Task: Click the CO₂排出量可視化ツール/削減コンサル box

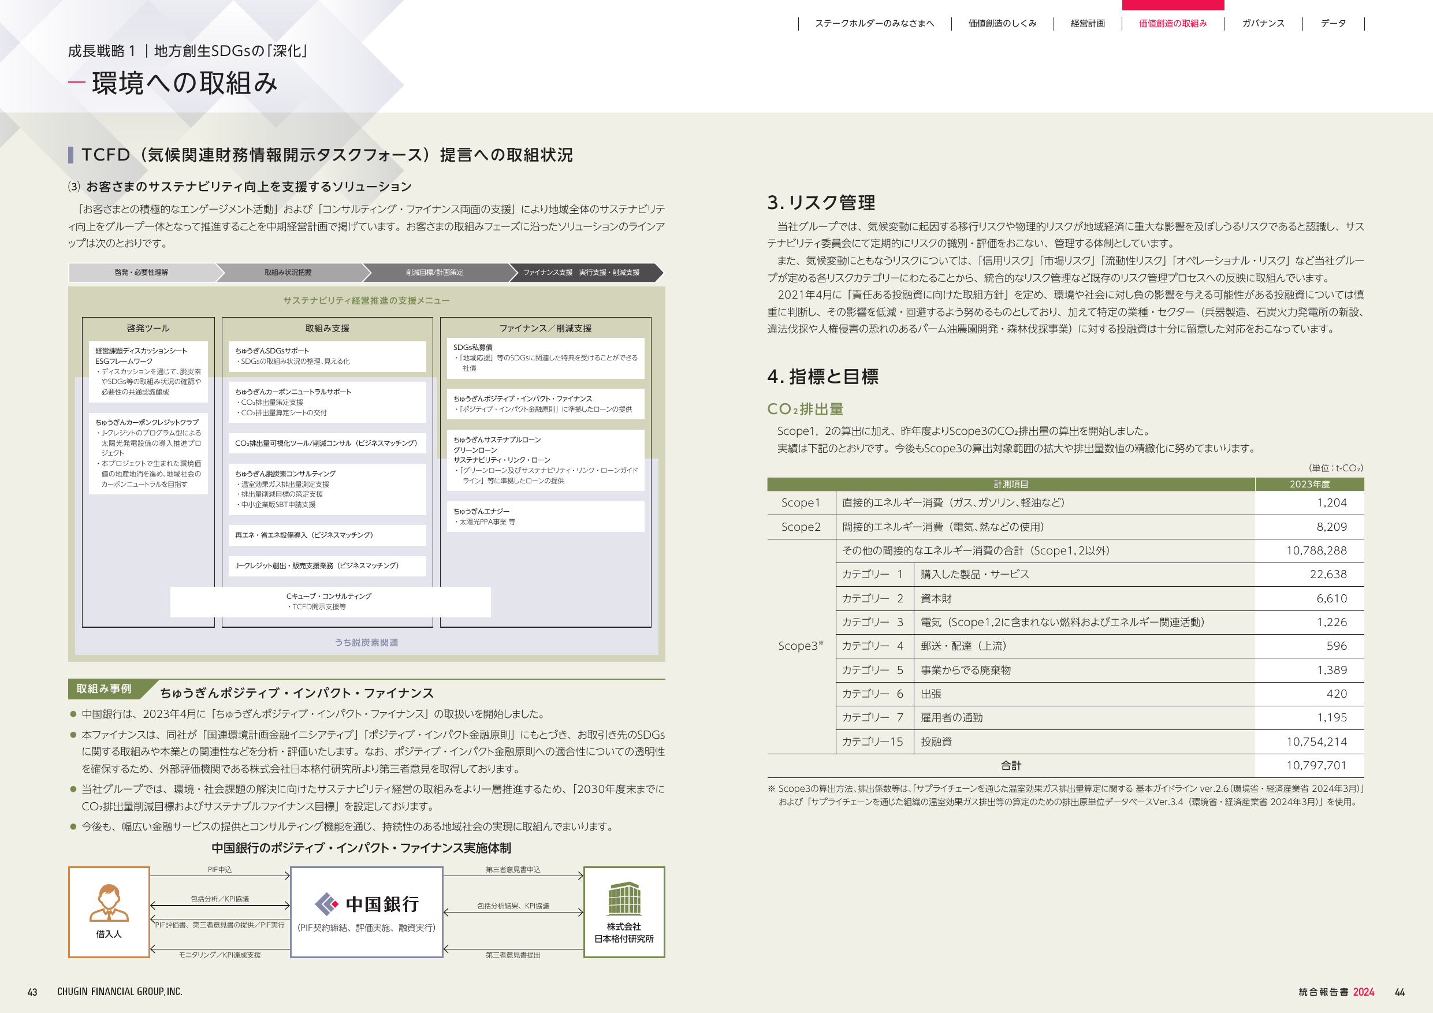Action: pos(327,443)
